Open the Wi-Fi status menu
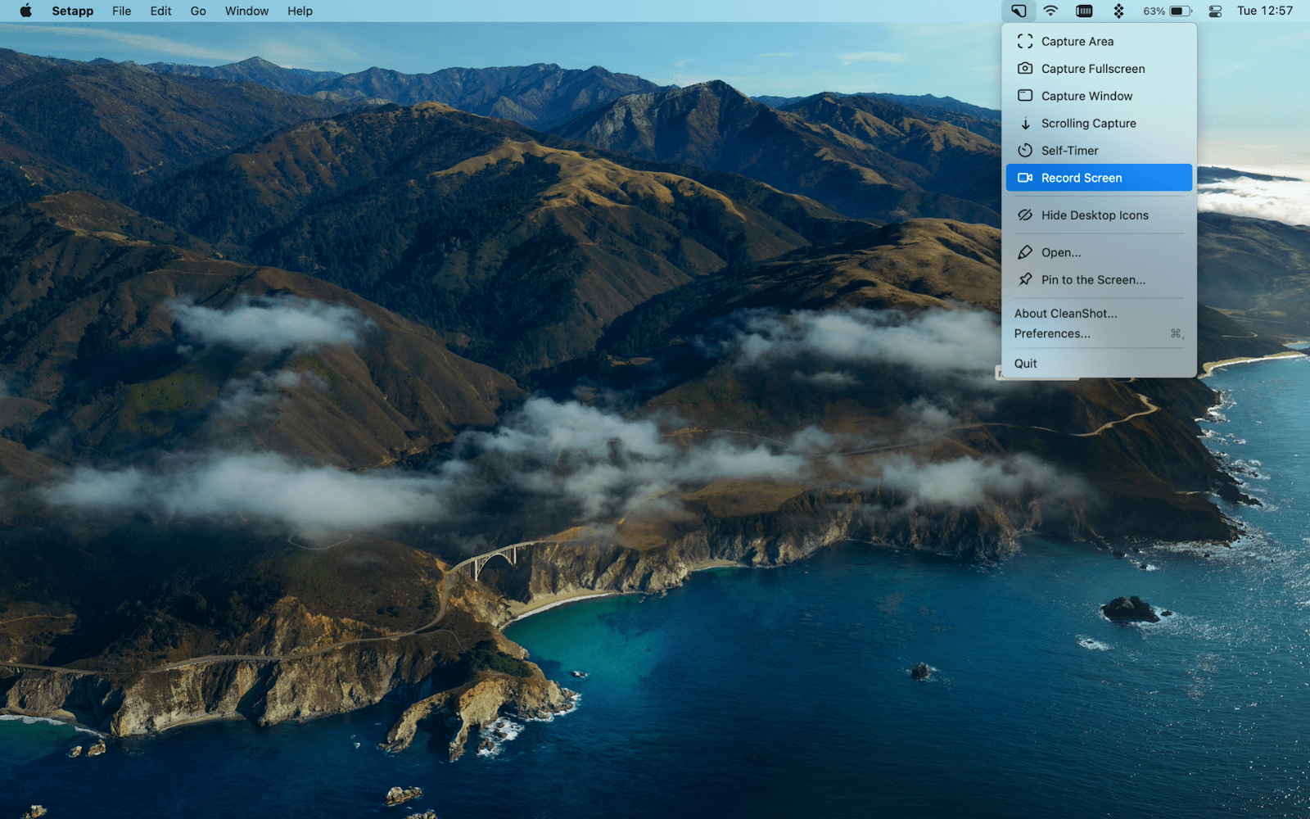1310x819 pixels. coord(1050,11)
